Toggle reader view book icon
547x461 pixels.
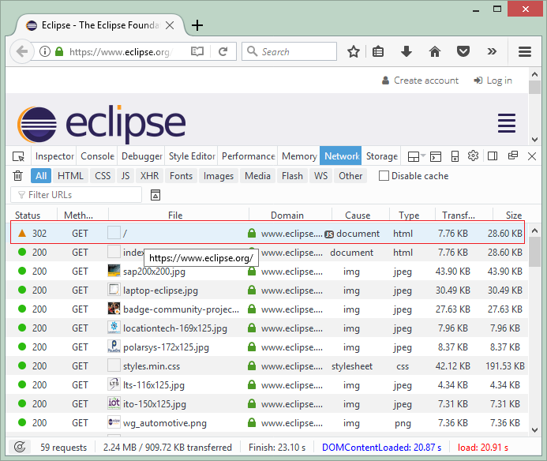197,51
